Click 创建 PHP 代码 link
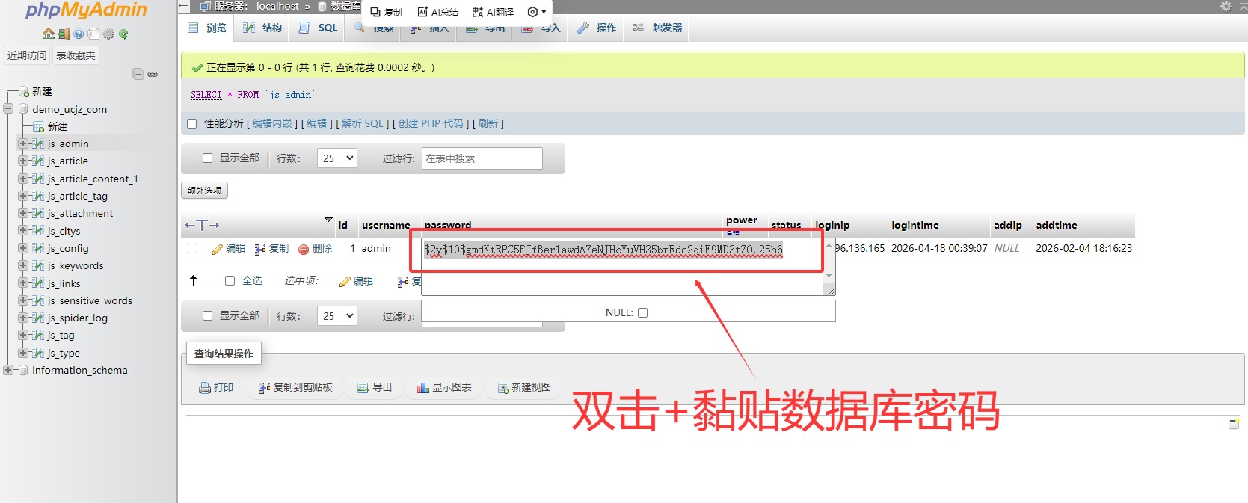This screenshot has height=503, width=1248. (x=431, y=124)
